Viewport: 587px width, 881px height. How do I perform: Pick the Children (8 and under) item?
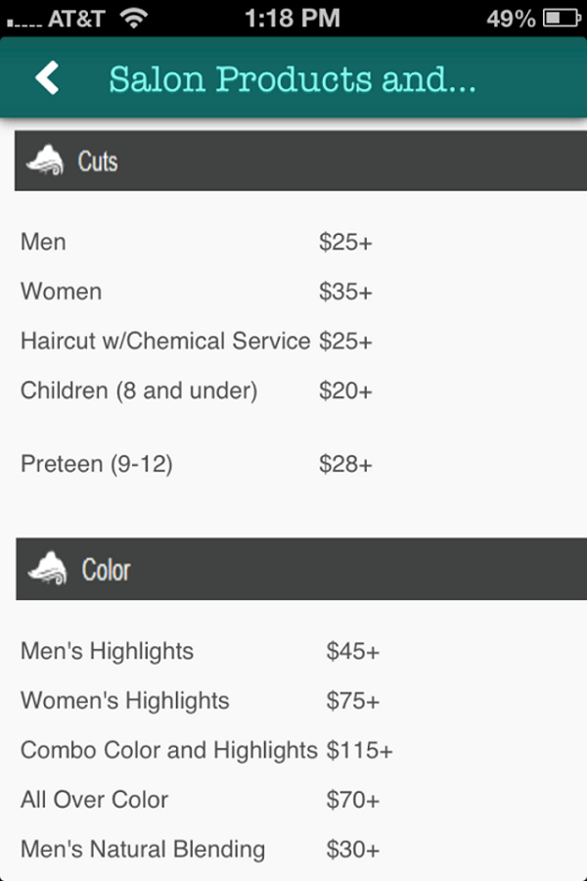[x=197, y=391]
